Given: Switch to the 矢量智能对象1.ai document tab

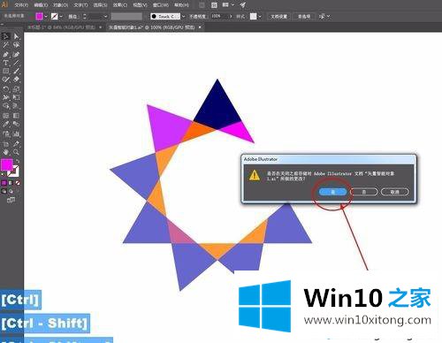Looking at the screenshot, I should pyautogui.click(x=152, y=27).
